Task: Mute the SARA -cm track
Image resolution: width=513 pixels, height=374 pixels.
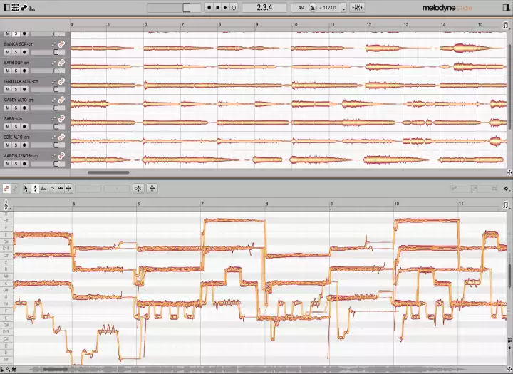Action: pos(8,127)
